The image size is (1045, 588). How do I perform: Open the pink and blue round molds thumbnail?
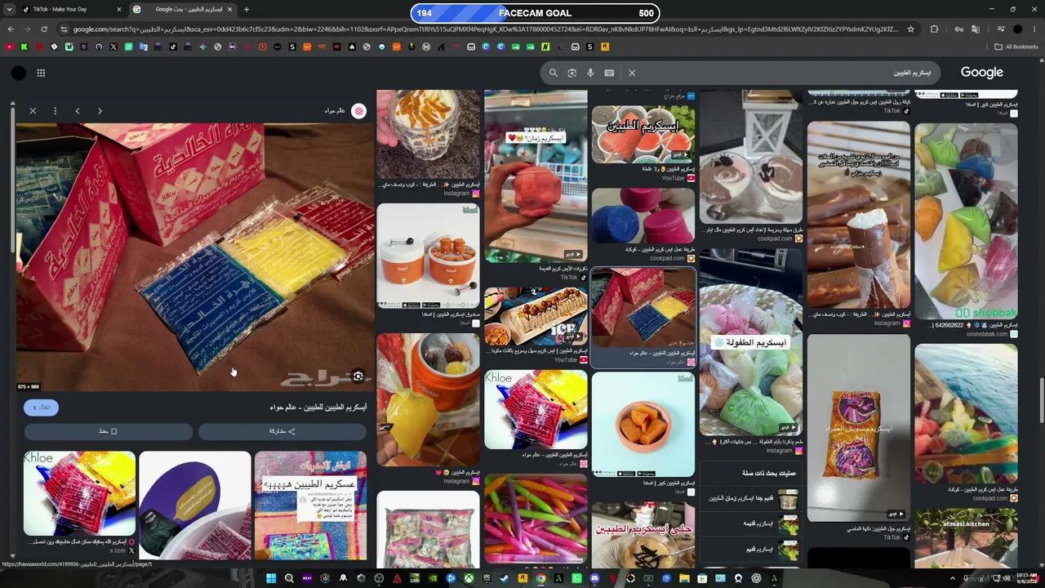click(x=643, y=216)
